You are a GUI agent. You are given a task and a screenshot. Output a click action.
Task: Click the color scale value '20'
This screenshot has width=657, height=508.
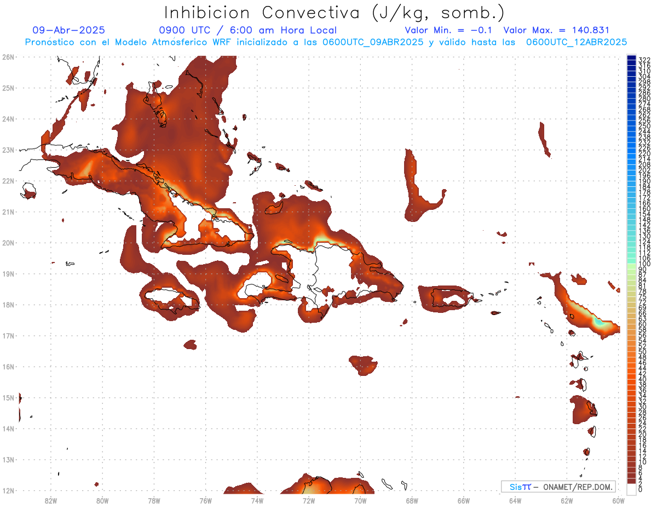point(643,434)
